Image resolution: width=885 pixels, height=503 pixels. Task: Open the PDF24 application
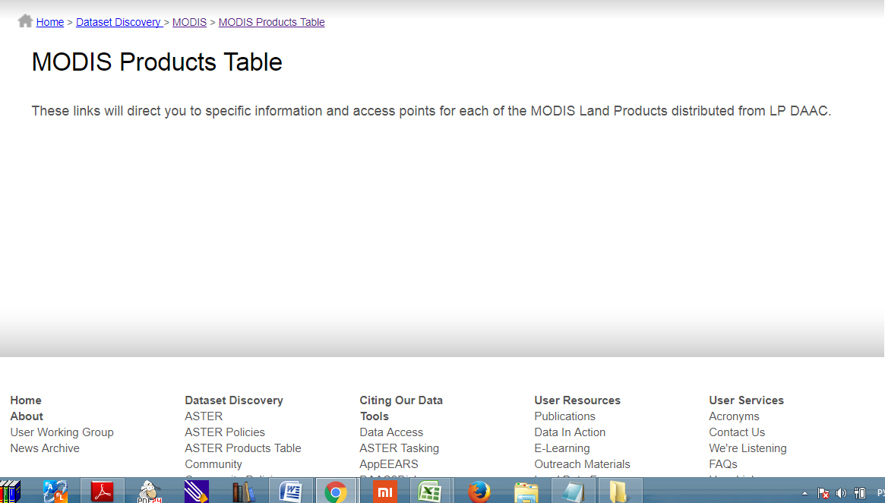tap(149, 491)
